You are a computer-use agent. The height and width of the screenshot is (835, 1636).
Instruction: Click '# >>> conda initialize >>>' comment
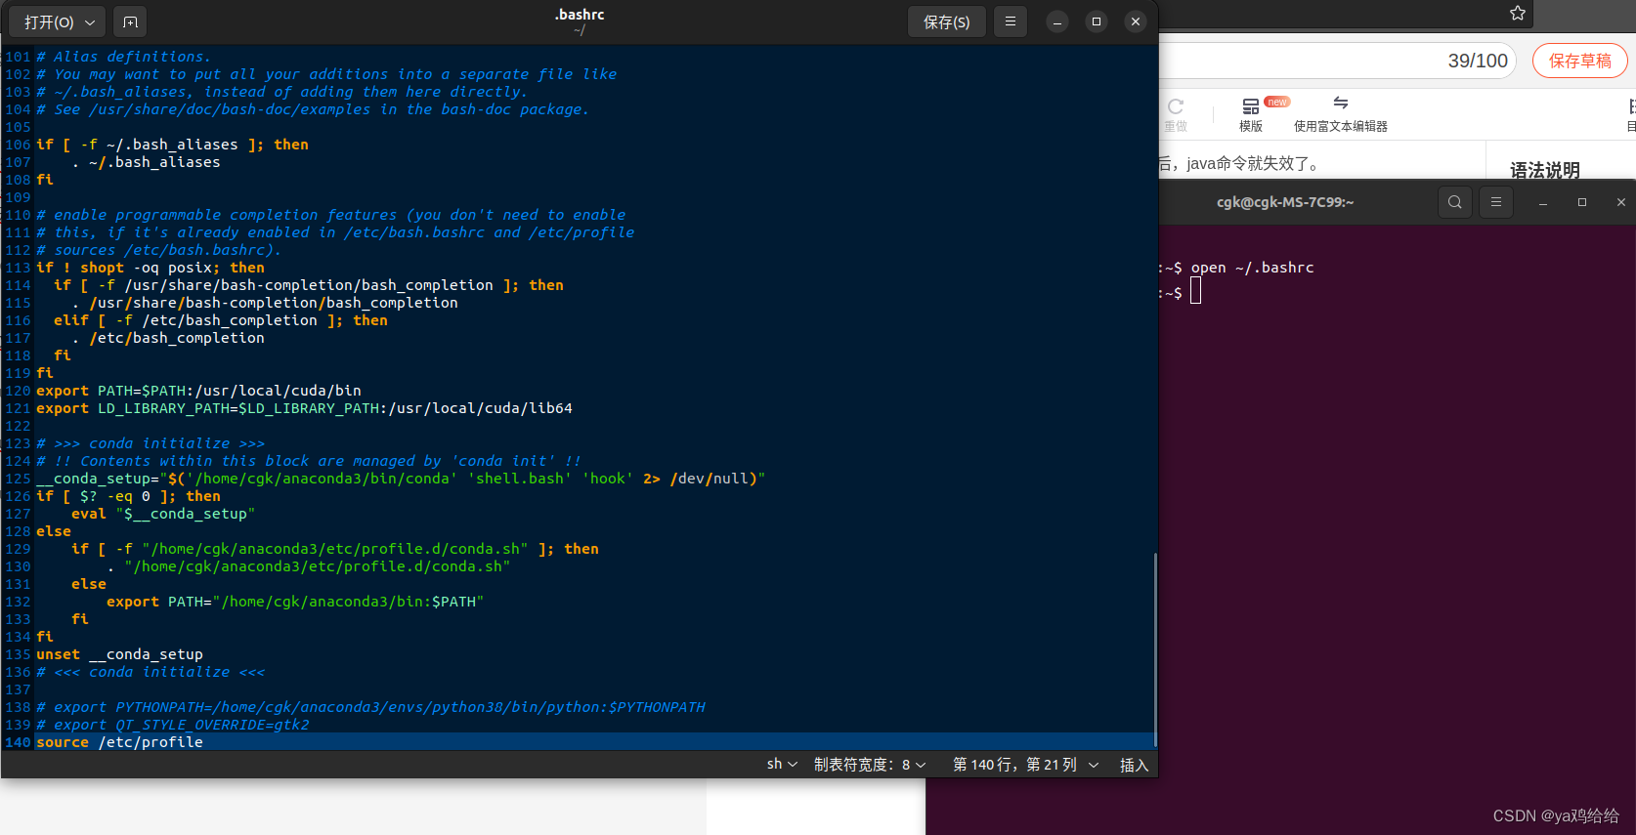click(151, 443)
